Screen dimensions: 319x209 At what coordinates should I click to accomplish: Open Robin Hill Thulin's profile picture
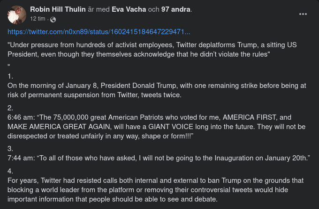click(x=17, y=15)
